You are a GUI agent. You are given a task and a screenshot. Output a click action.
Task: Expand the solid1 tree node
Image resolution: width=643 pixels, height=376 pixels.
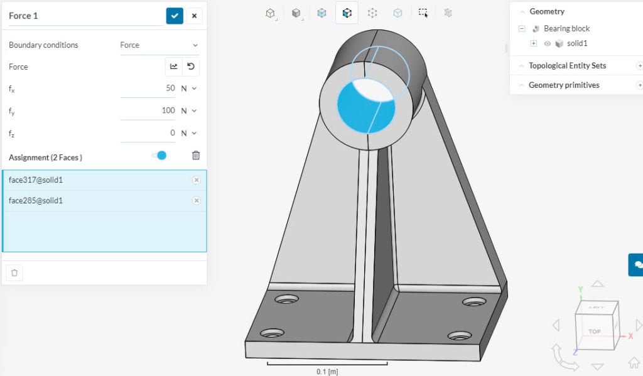pos(534,44)
